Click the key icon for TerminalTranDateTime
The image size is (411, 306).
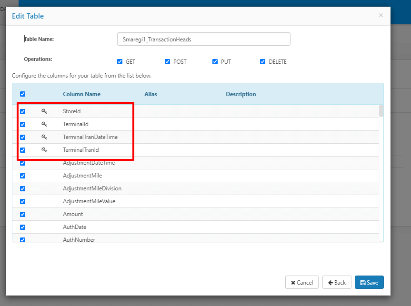44,137
